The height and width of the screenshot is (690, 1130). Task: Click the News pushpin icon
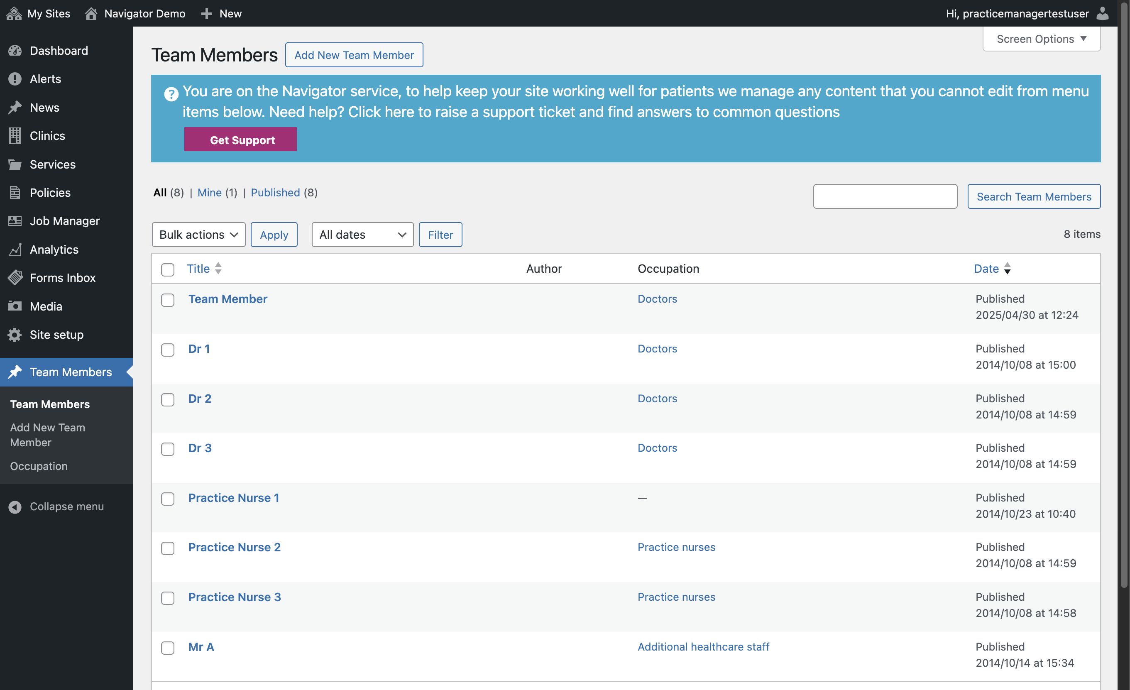(x=15, y=108)
